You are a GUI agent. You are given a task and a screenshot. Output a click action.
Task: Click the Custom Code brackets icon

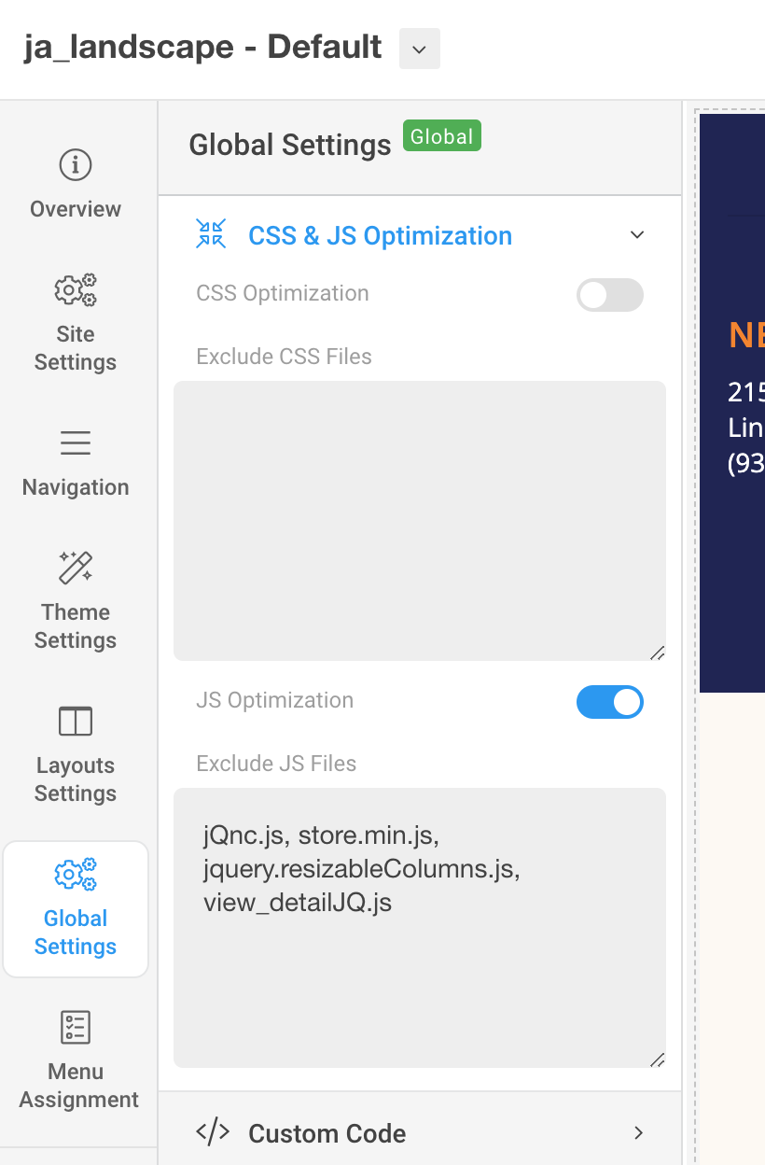(x=213, y=1133)
